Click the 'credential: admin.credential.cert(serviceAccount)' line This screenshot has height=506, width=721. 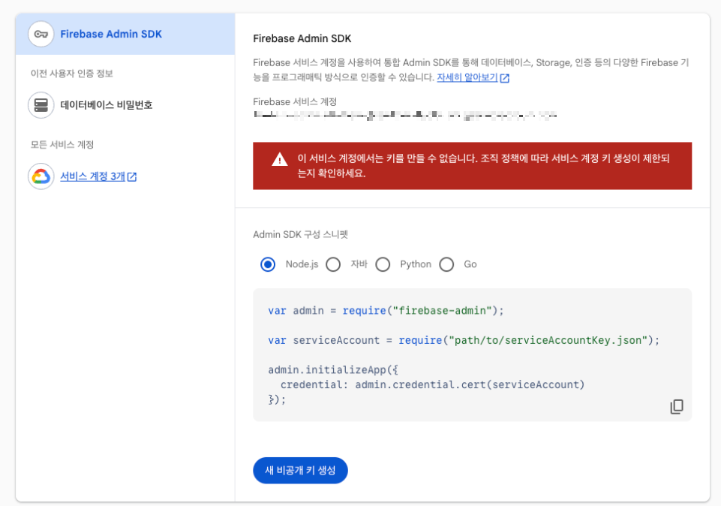[x=432, y=384]
